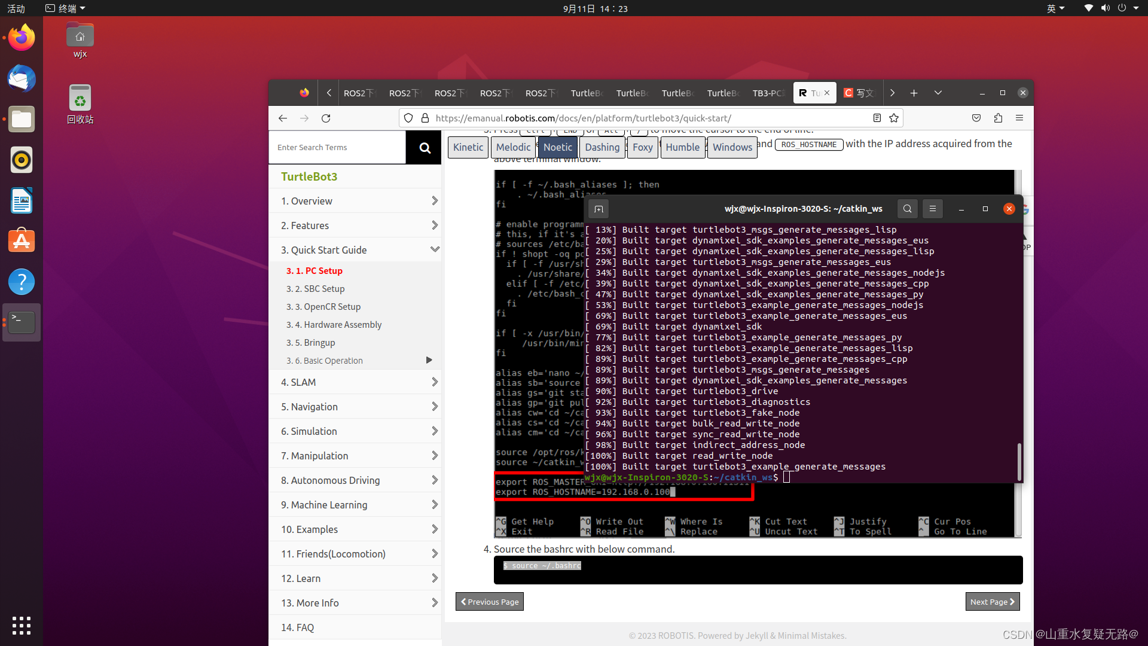Open the terminal app menu in top bar
The image size is (1148, 646).
coord(66,8)
